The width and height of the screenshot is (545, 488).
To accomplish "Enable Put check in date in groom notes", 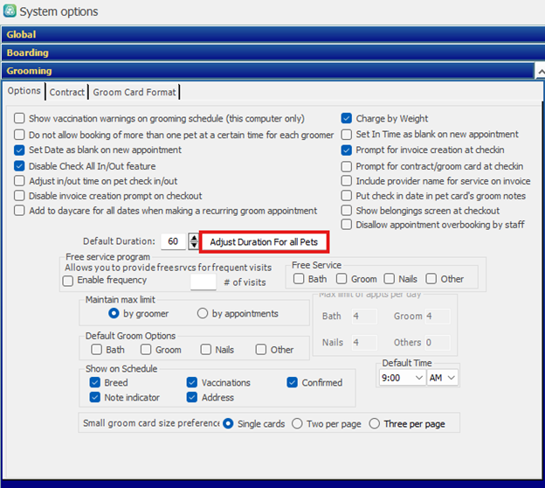I will pyautogui.click(x=347, y=196).
